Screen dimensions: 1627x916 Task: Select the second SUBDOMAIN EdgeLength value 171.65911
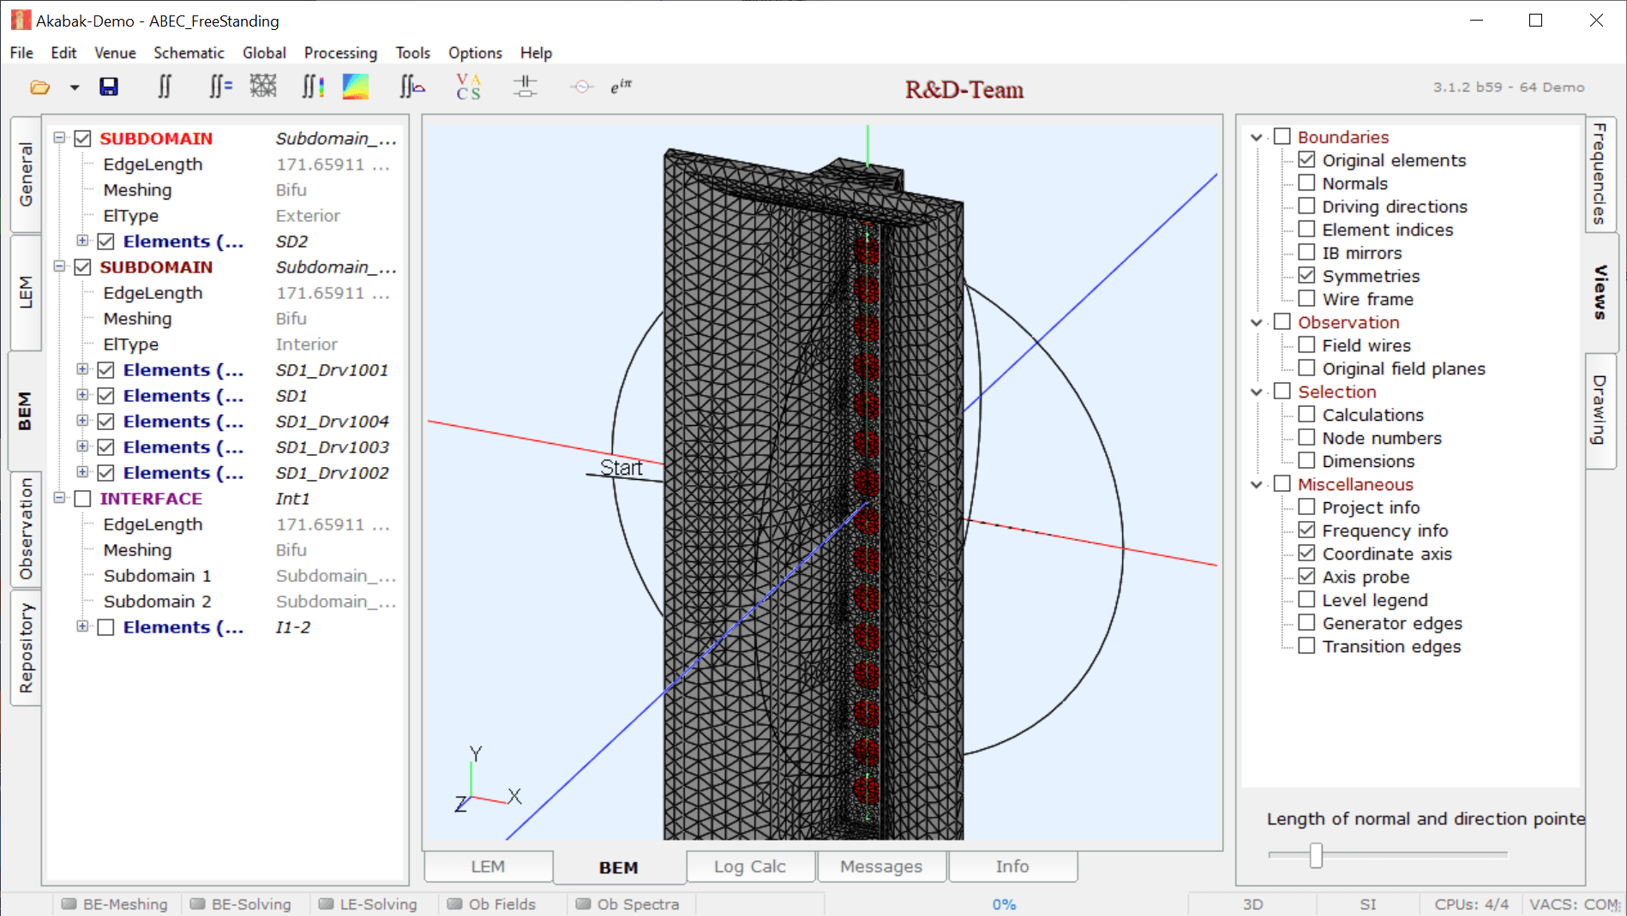coord(333,293)
